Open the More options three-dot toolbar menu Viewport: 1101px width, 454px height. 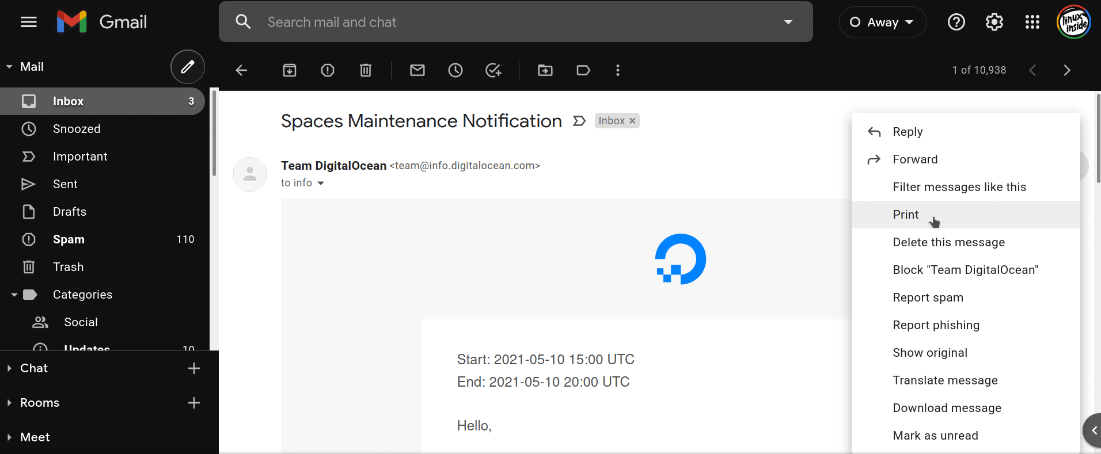(618, 70)
